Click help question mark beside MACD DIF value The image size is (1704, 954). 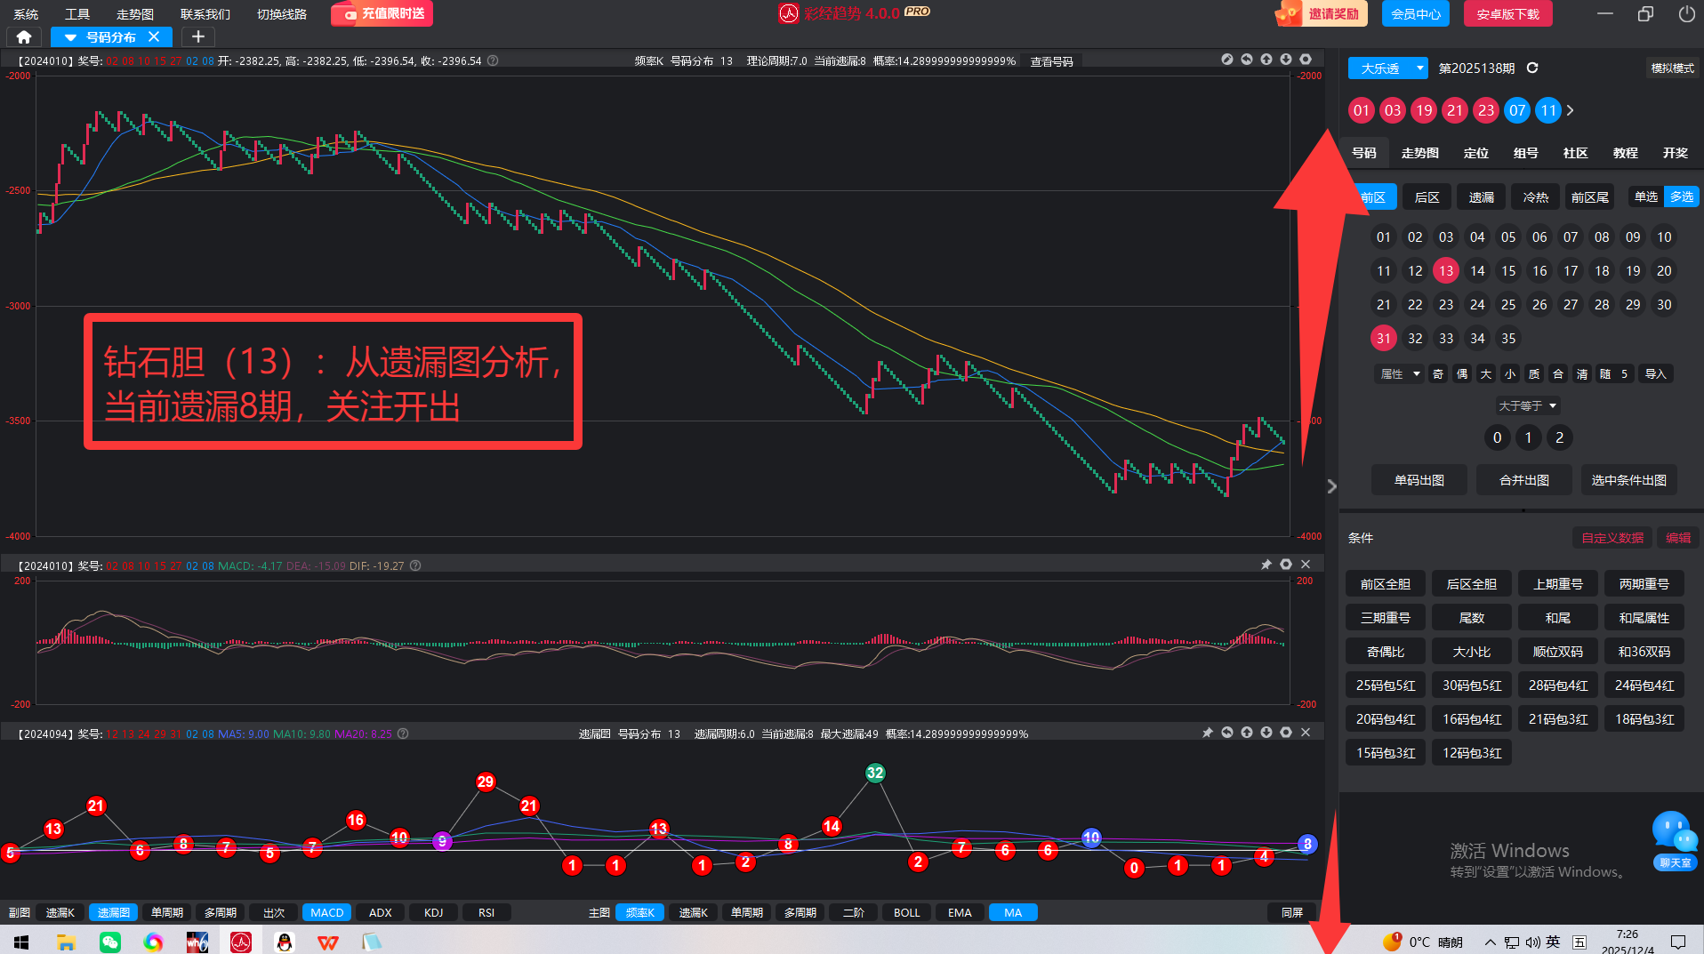415,565
